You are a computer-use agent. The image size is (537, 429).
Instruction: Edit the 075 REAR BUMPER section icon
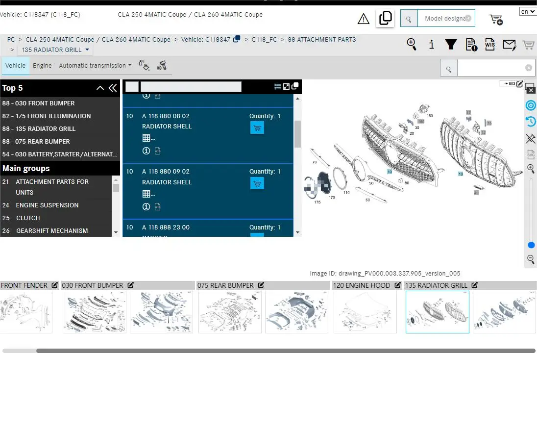pyautogui.click(x=261, y=285)
